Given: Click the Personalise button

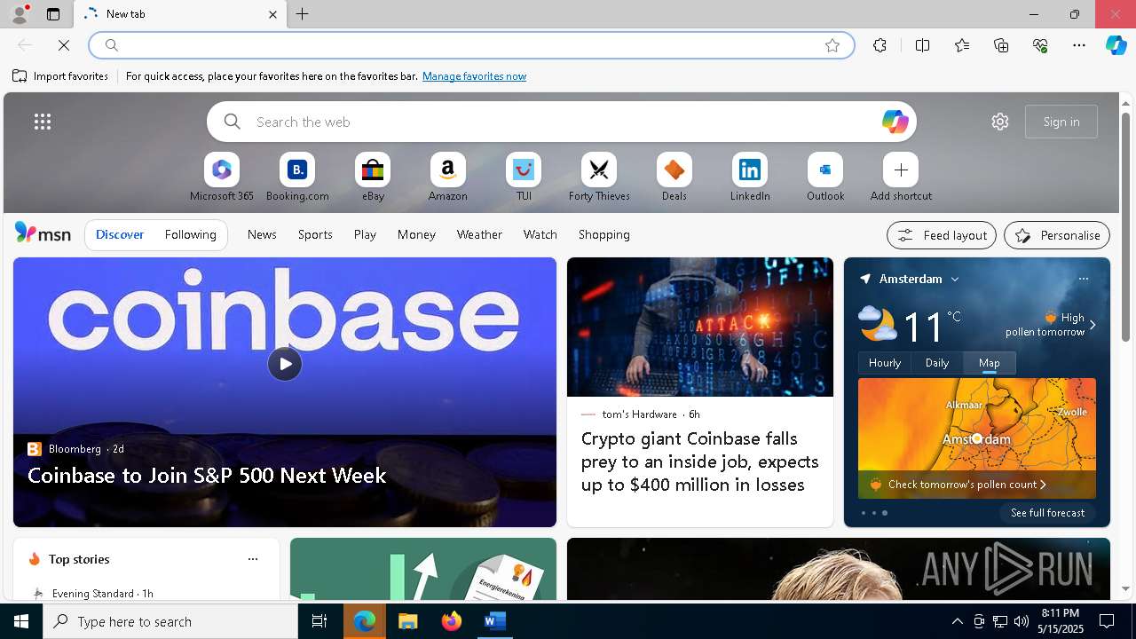Looking at the screenshot, I should pos(1057,235).
